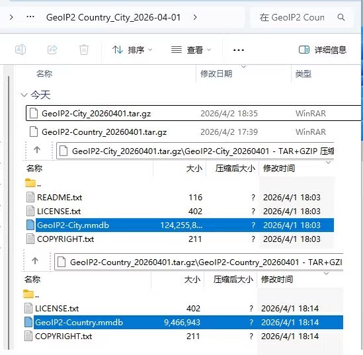363x355 pixels.
Task: Toggle the 详细信息 details pane
Action: tap(323, 50)
